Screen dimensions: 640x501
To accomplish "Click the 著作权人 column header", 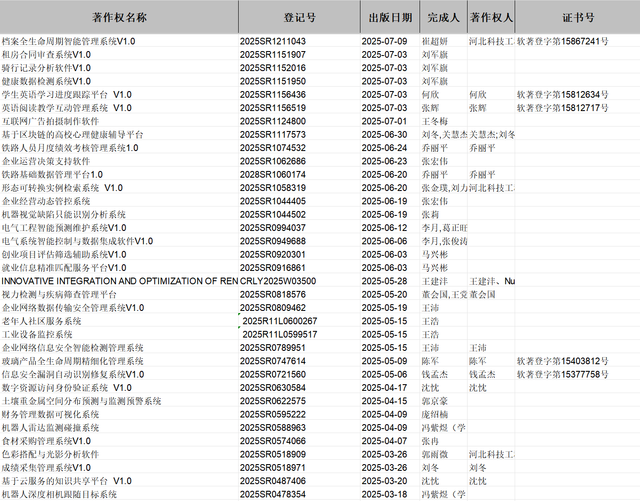I will click(x=491, y=17).
